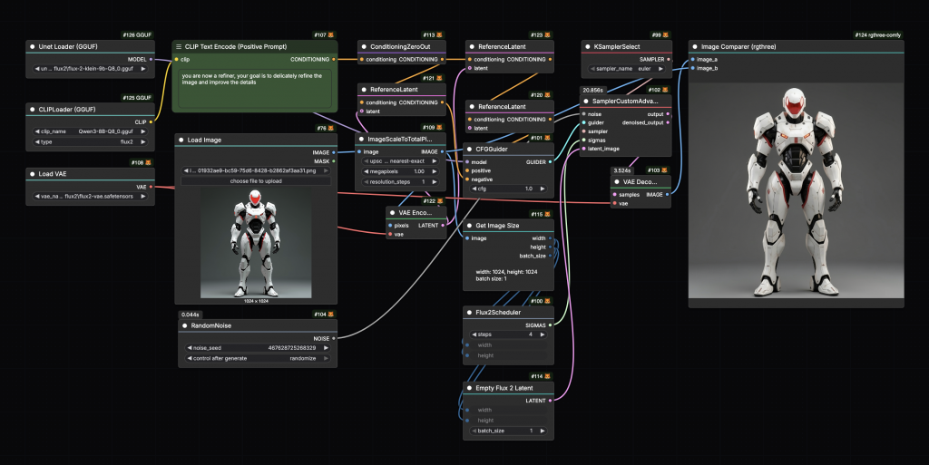Open the control after generate dropdown

[258, 358]
